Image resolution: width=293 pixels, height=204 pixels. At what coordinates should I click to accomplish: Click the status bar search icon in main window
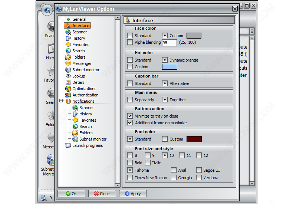click(x=44, y=198)
